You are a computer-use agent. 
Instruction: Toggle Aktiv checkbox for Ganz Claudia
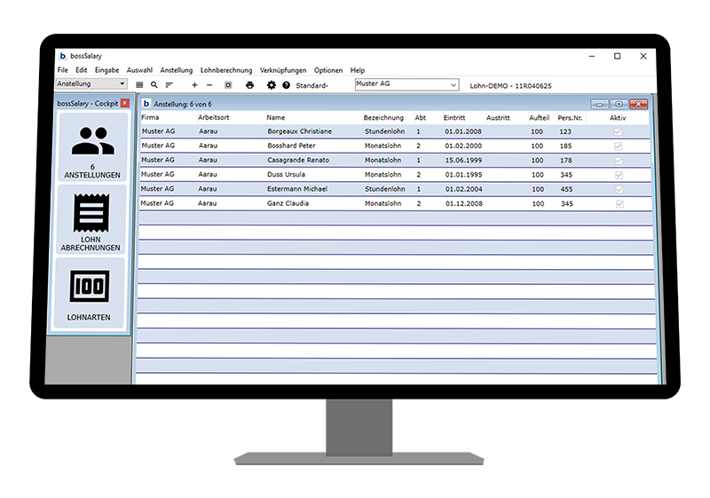(619, 204)
